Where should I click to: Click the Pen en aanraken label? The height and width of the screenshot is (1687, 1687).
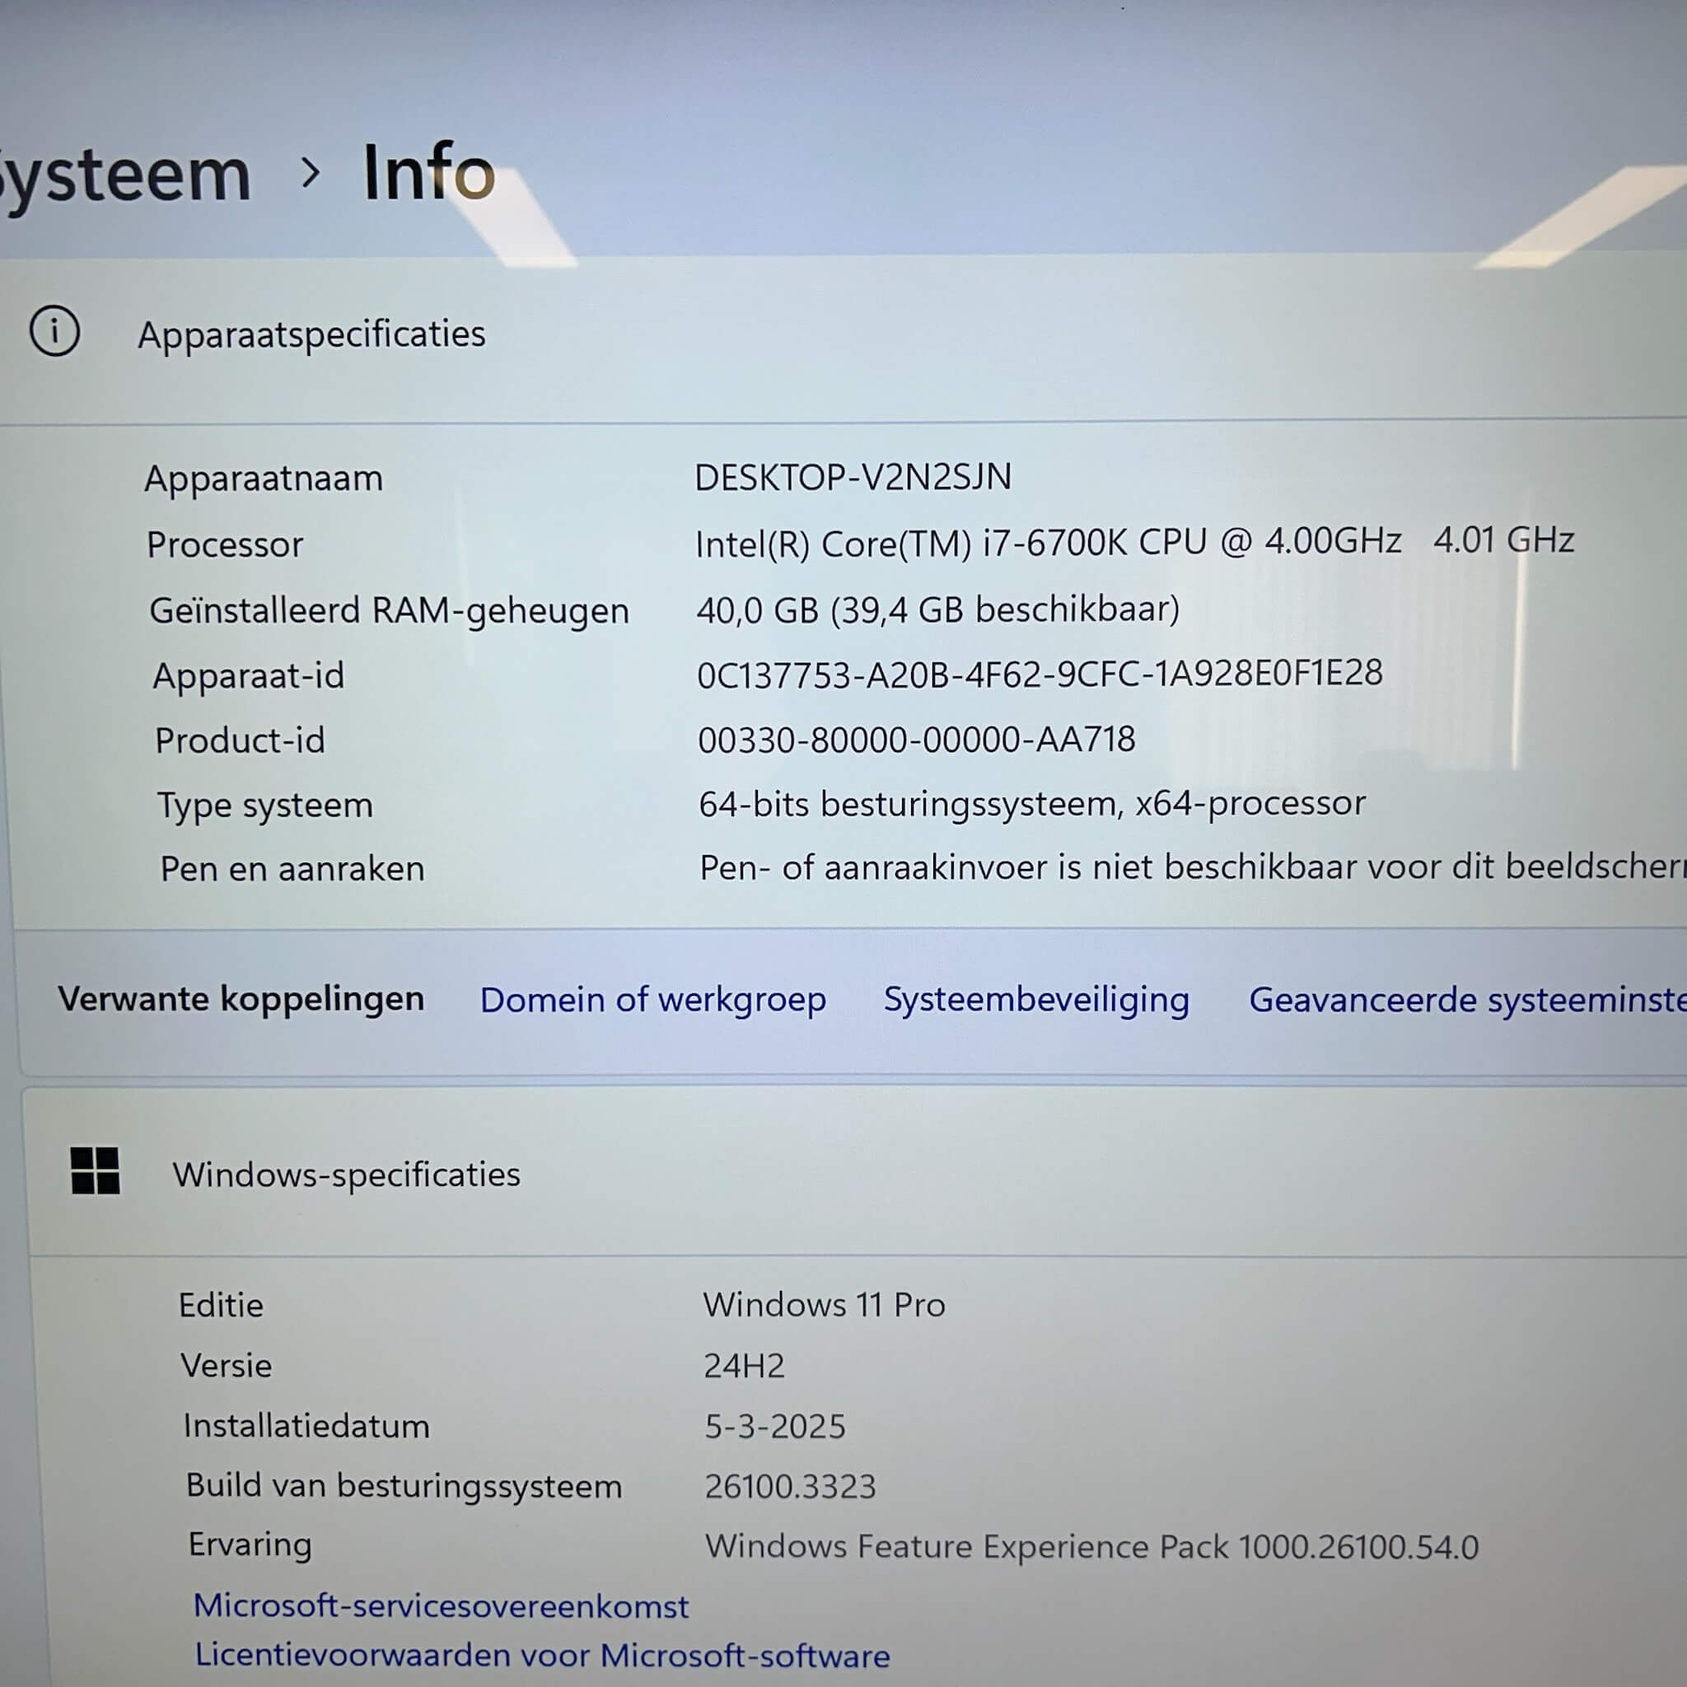(292, 869)
